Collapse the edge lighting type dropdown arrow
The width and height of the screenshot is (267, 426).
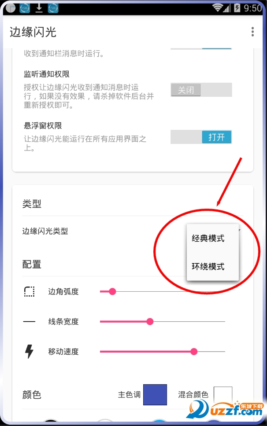[239, 229]
